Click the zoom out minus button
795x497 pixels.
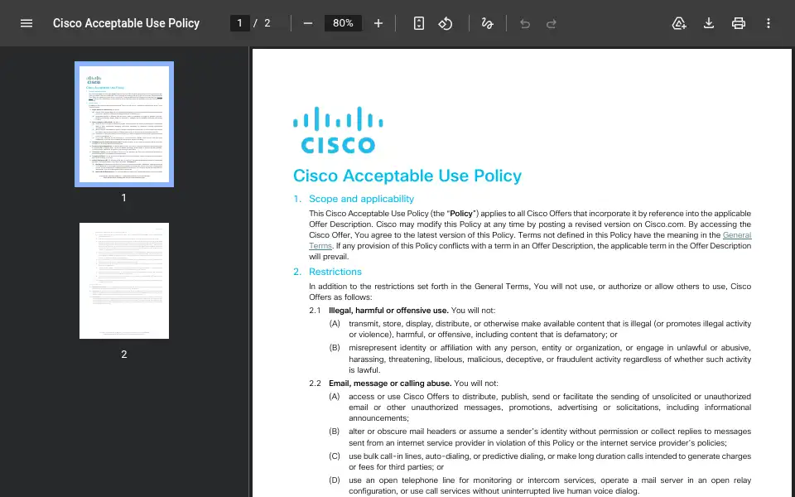point(308,23)
